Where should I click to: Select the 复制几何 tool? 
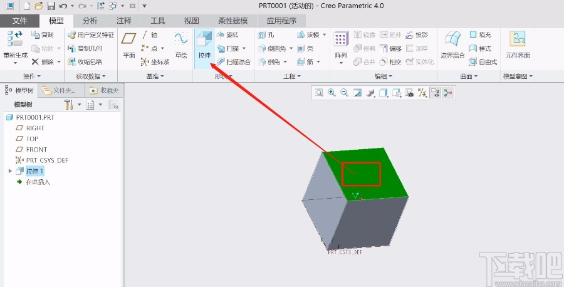pos(85,48)
